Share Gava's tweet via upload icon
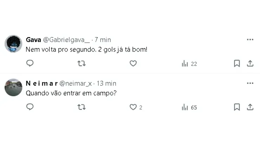Screen dimensions: 260x146 click(x=250, y=63)
